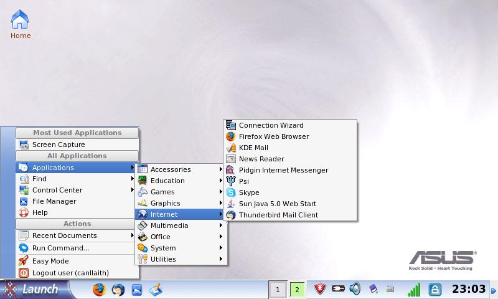
Task: Click the Skype icon
Action: pos(231,192)
